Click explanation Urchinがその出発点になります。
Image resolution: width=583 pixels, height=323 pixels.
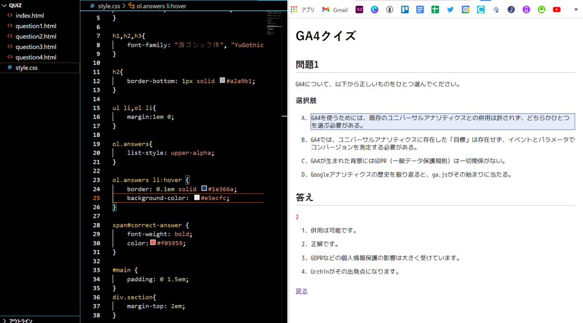[355, 272]
